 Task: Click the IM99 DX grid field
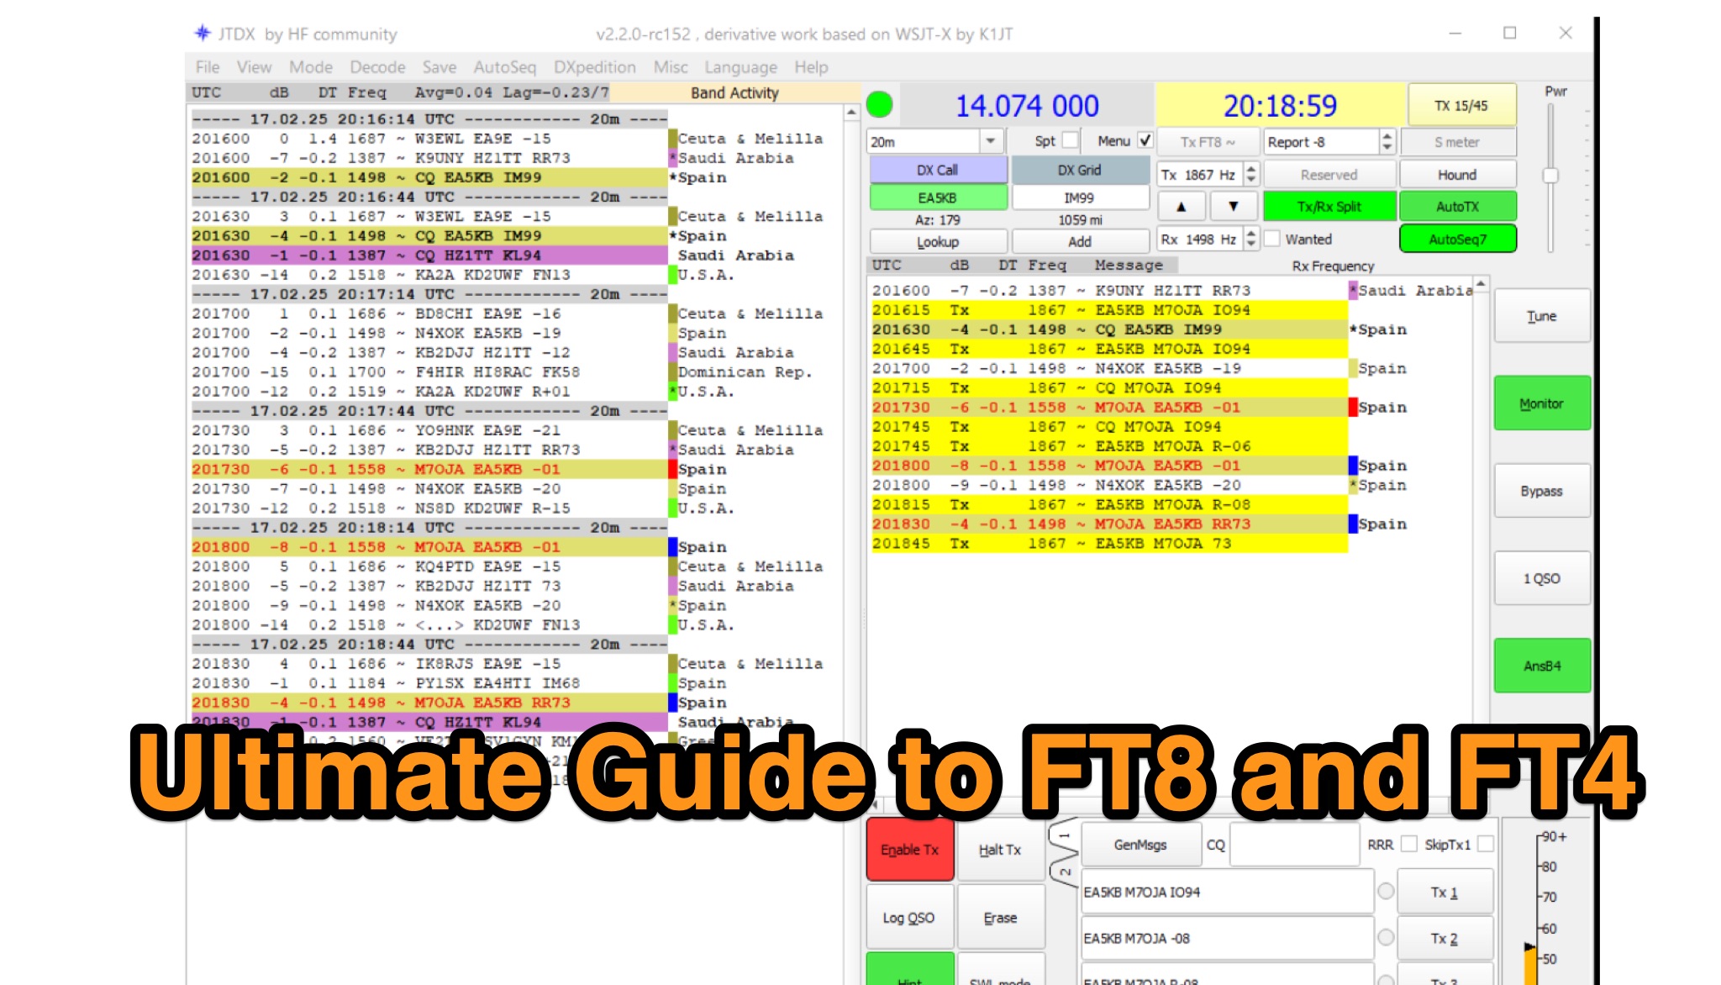pos(1080,198)
